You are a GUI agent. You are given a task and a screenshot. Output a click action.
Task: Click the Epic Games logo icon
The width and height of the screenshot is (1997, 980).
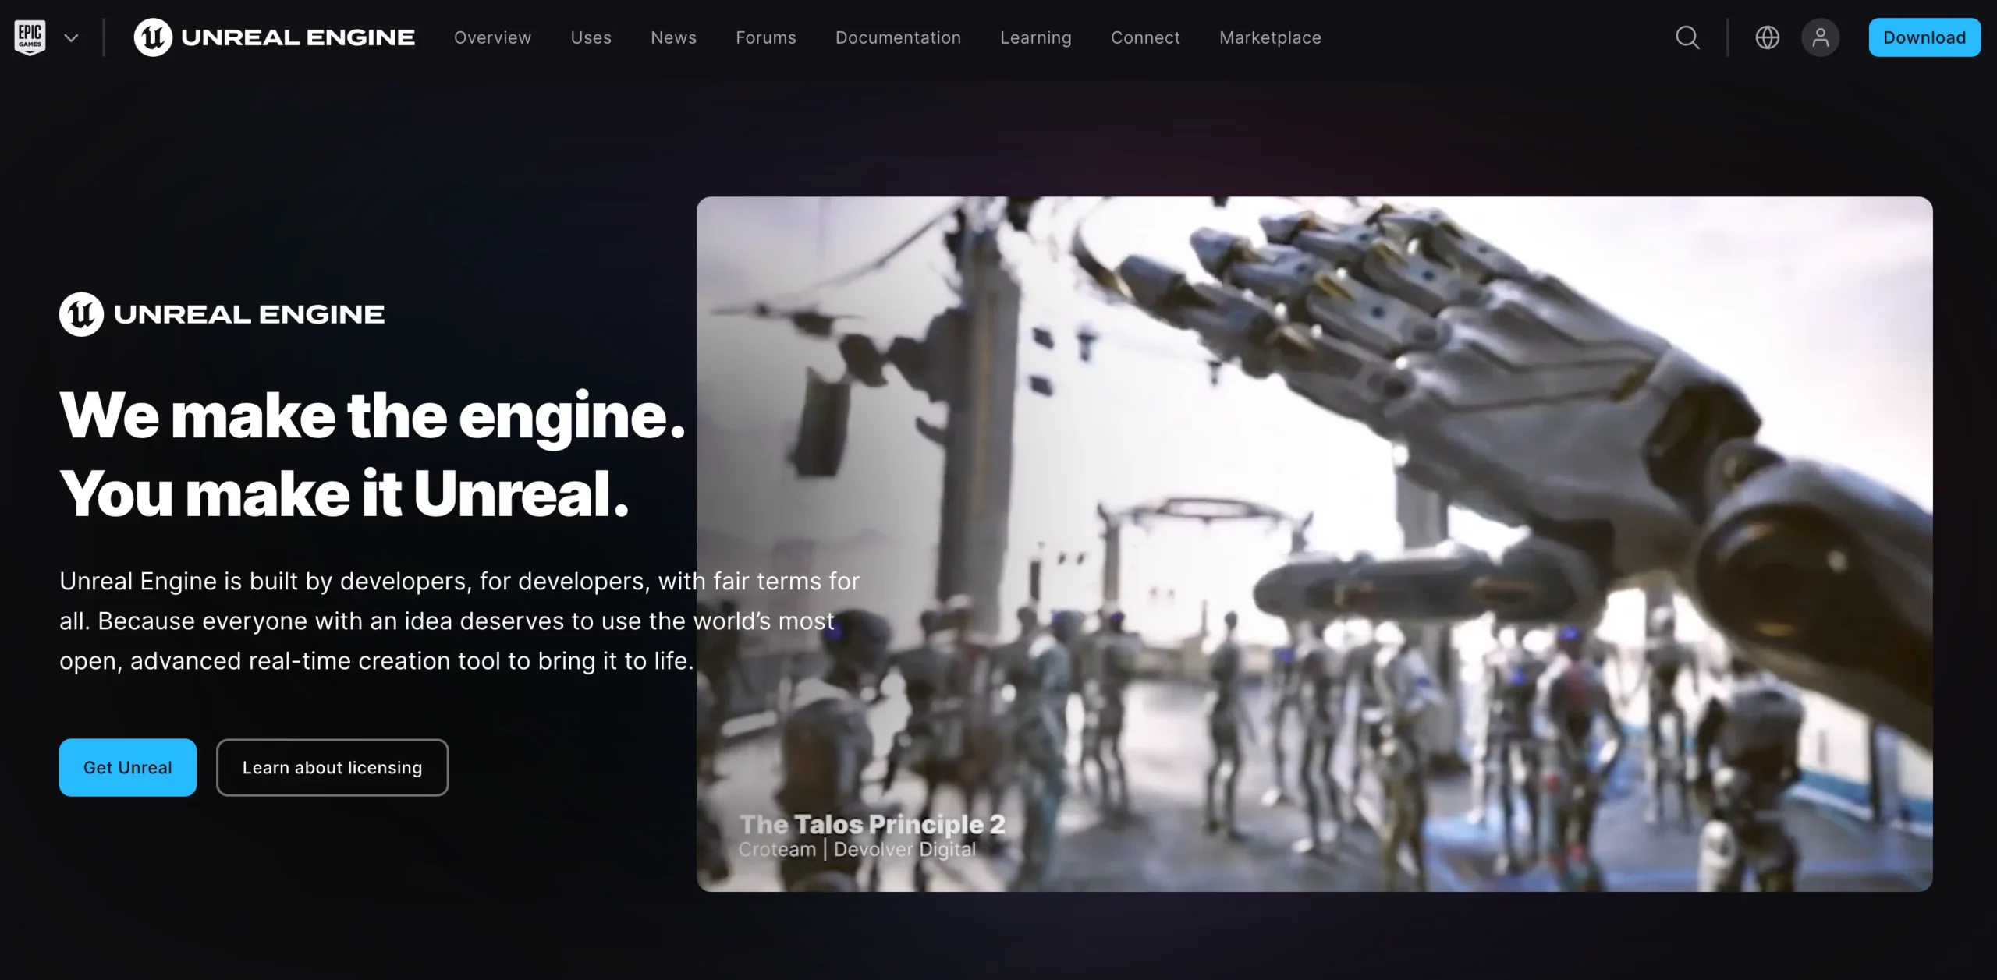point(30,37)
